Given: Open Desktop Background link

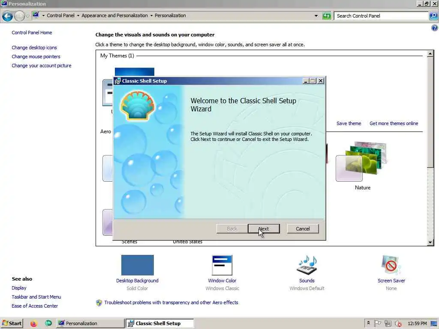Looking at the screenshot, I should click(137, 281).
